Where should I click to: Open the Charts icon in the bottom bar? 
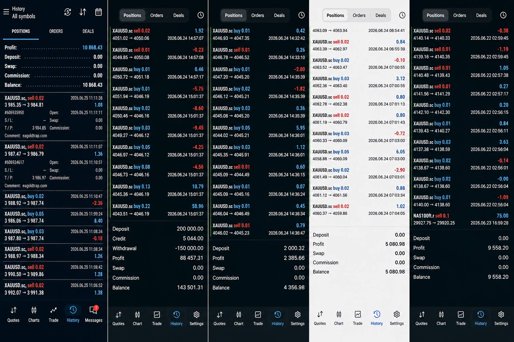click(34, 314)
